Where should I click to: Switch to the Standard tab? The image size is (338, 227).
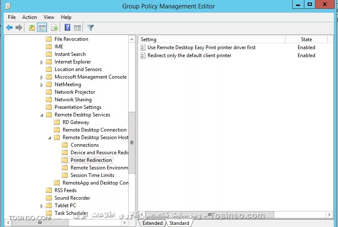(179, 223)
